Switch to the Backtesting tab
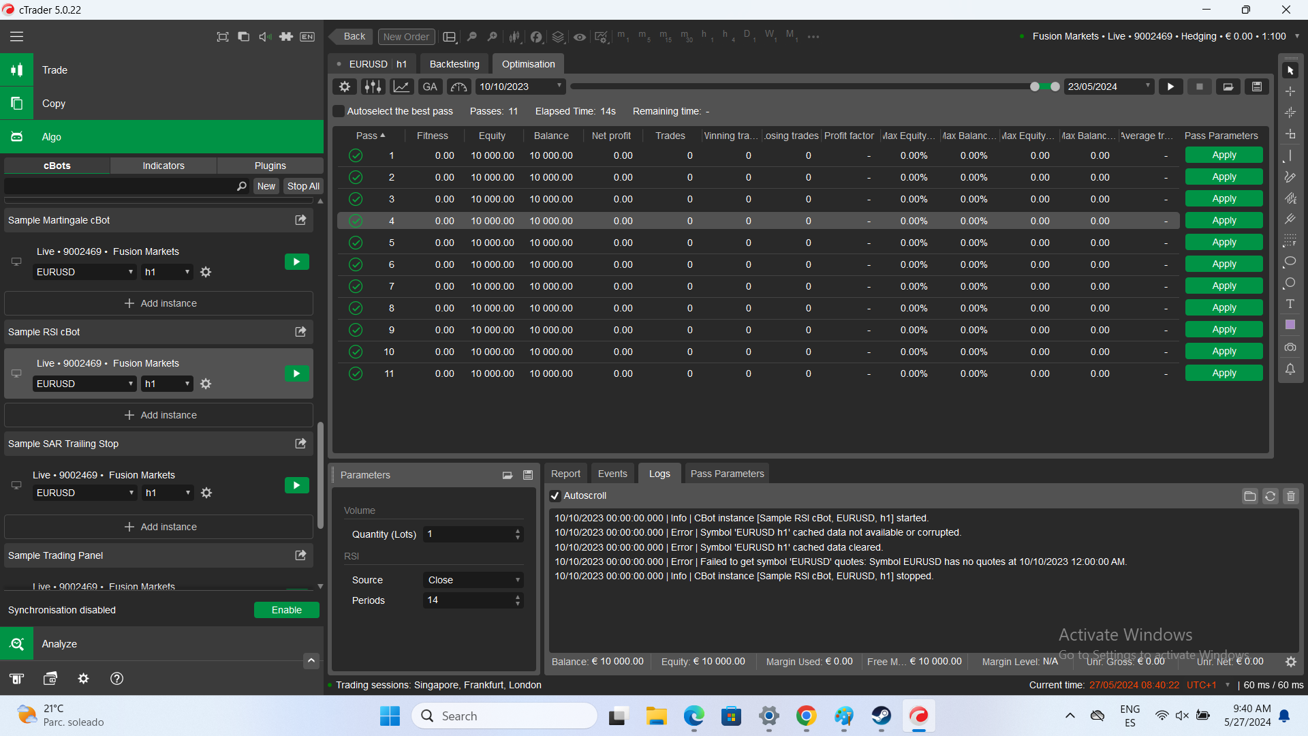The height and width of the screenshot is (736, 1308). 454,64
